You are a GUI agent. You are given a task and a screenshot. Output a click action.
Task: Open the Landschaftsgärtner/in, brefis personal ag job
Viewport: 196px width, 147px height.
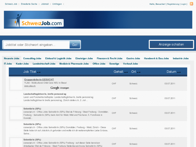click(x=45, y=94)
